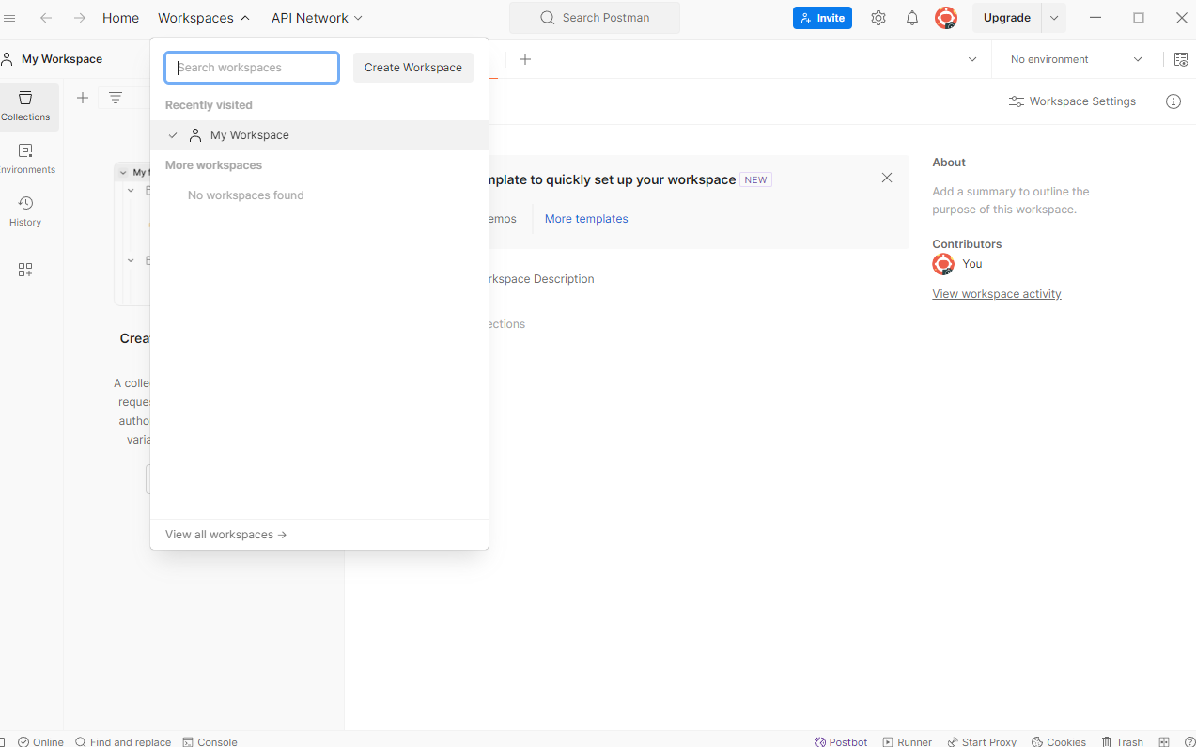Click the Upgrade button
Image resolution: width=1196 pixels, height=747 pixels.
[x=1007, y=18]
